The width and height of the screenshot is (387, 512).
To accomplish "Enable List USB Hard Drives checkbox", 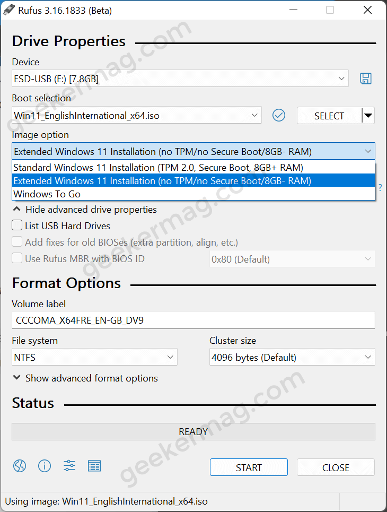I will click(17, 225).
